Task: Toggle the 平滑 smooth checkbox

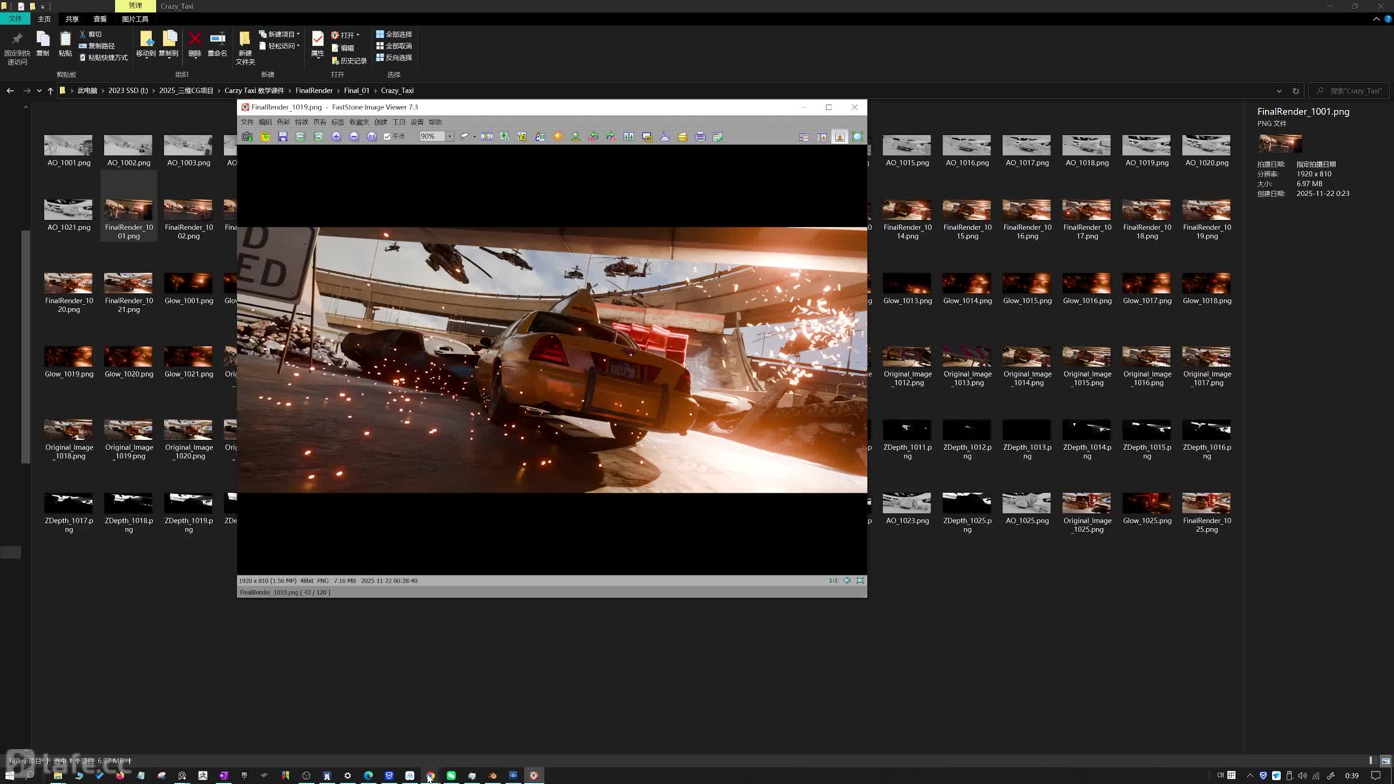Action: [387, 137]
